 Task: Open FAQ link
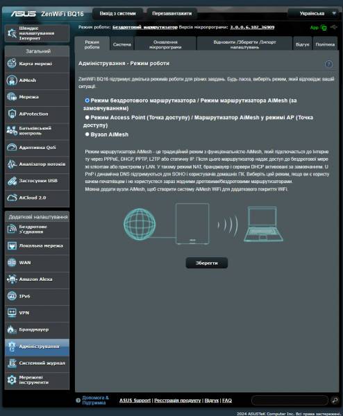point(227,400)
